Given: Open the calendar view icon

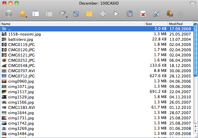Looking at the screenshot, I should [x=89, y=14].
